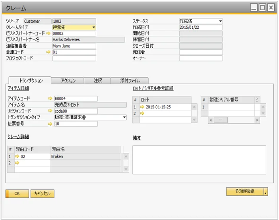This screenshot has width=279, height=220.
Task: Maximize the クレーム window
Action: tap(262, 8)
